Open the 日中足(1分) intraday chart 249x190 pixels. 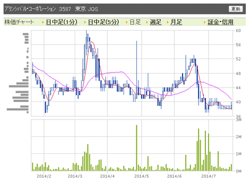tap(62, 22)
